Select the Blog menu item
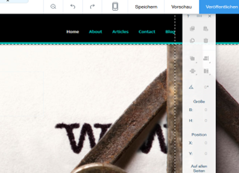Screen dimensions: 239x173 [170, 32]
